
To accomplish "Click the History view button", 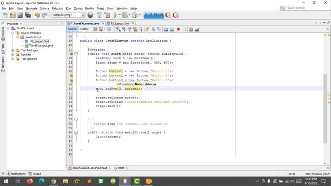I will pos(84,29).
